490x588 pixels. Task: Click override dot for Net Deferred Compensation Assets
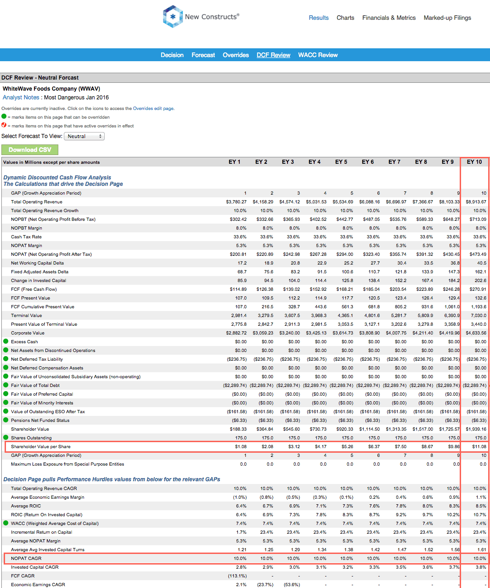pos(6,368)
